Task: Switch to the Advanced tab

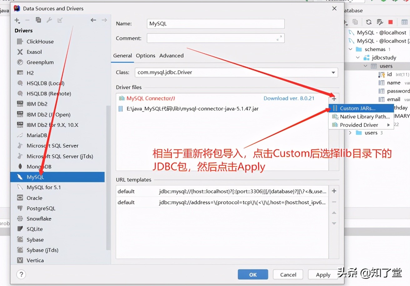Action: [172, 56]
